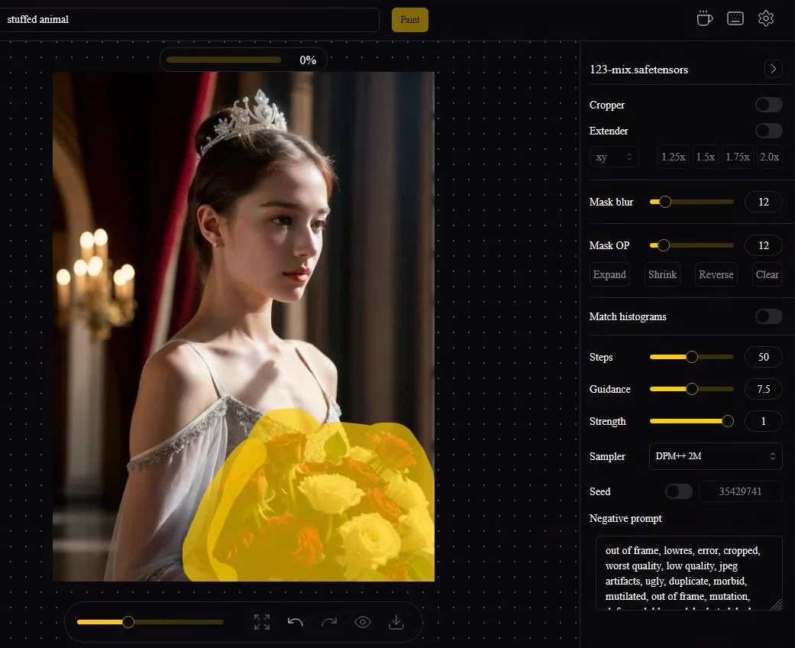795x648 pixels.
Task: Download the edited image
Action: pos(396,621)
